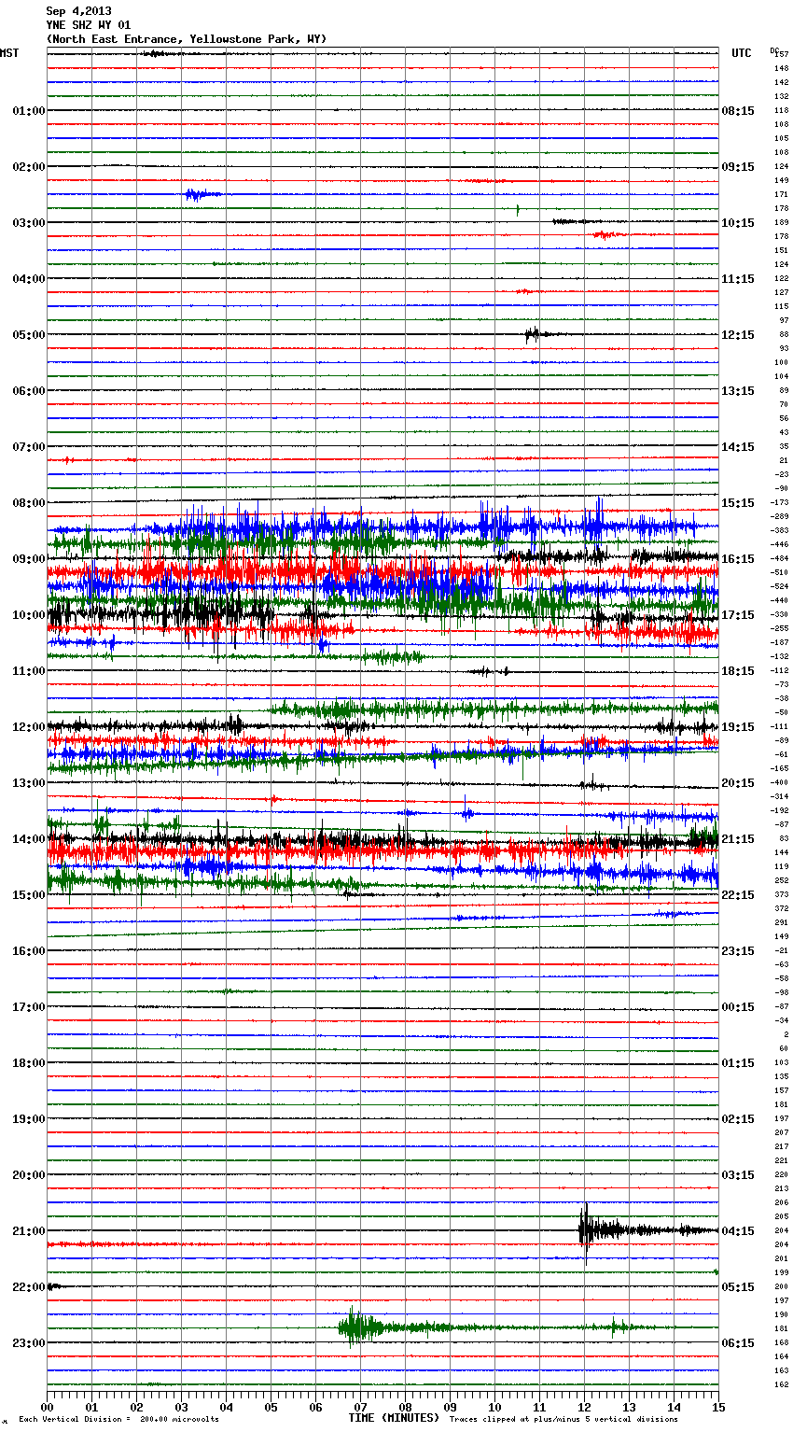Click the 'Traces clipped at plus/minus 5 vertical divisions' note

(x=563, y=1420)
